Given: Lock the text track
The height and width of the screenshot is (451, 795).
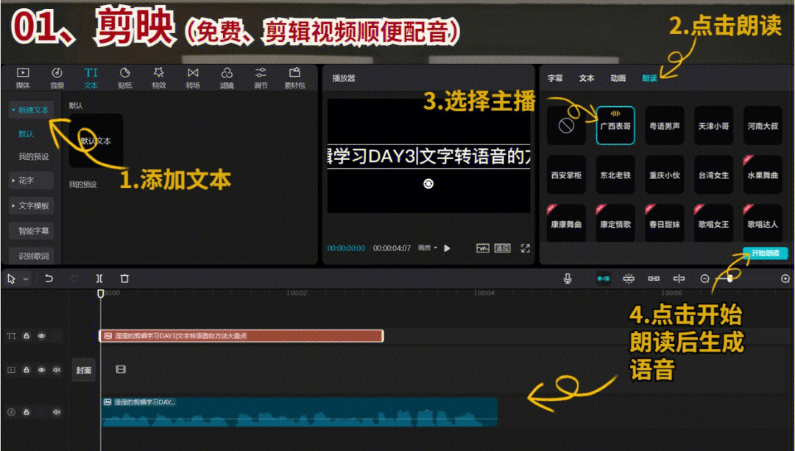Looking at the screenshot, I should tap(26, 336).
